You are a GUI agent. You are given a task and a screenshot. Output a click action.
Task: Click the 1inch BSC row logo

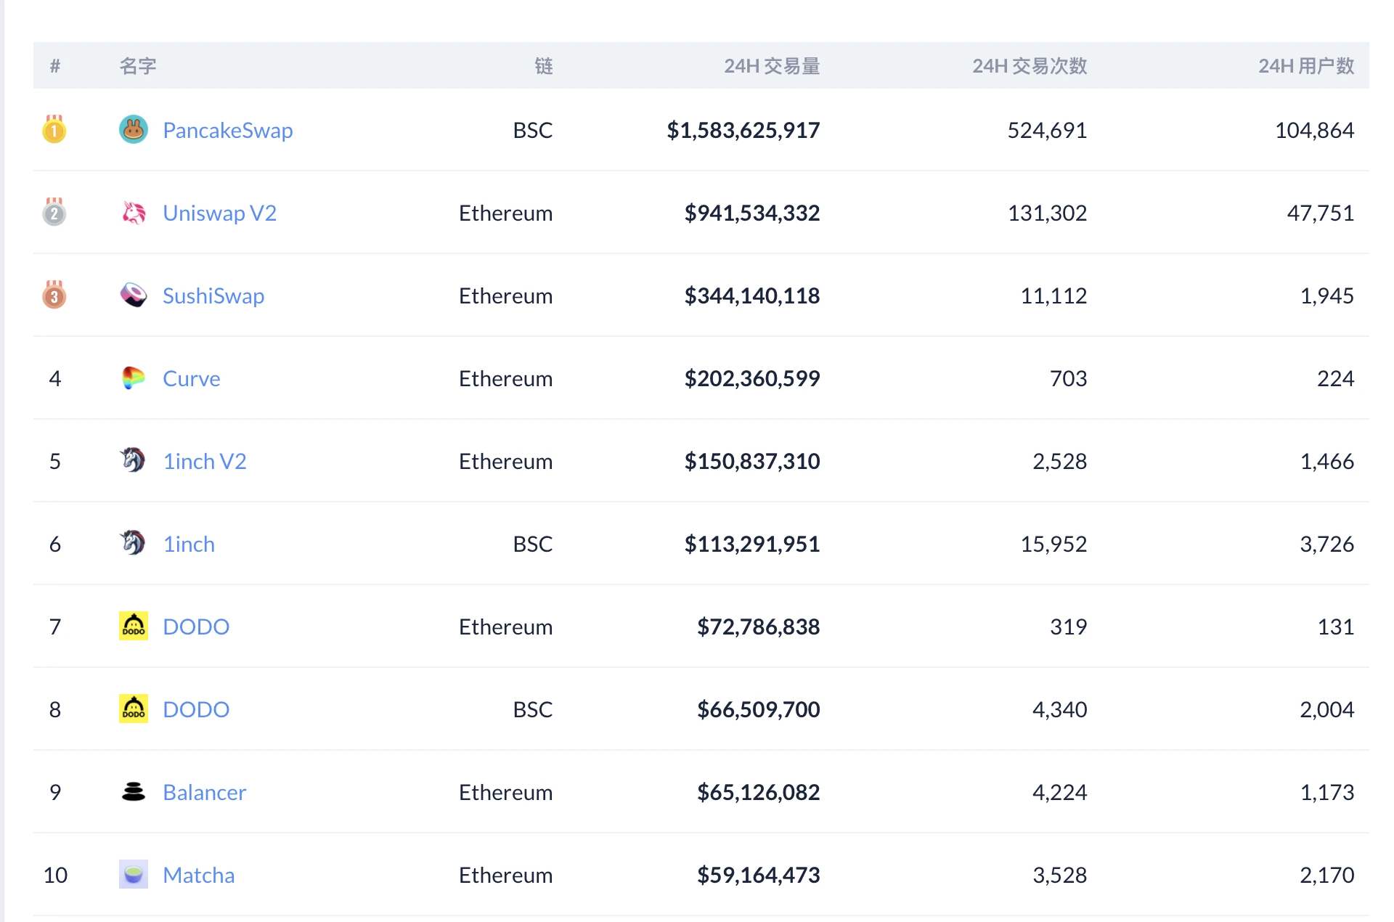133,543
